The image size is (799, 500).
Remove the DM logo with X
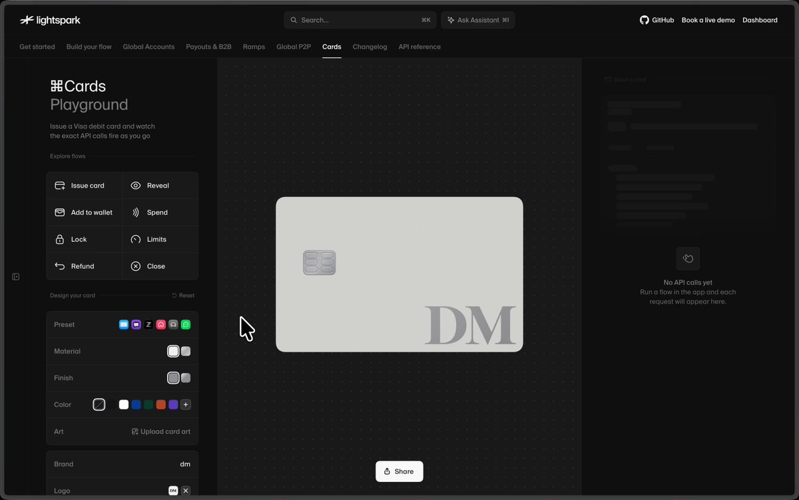[186, 491]
